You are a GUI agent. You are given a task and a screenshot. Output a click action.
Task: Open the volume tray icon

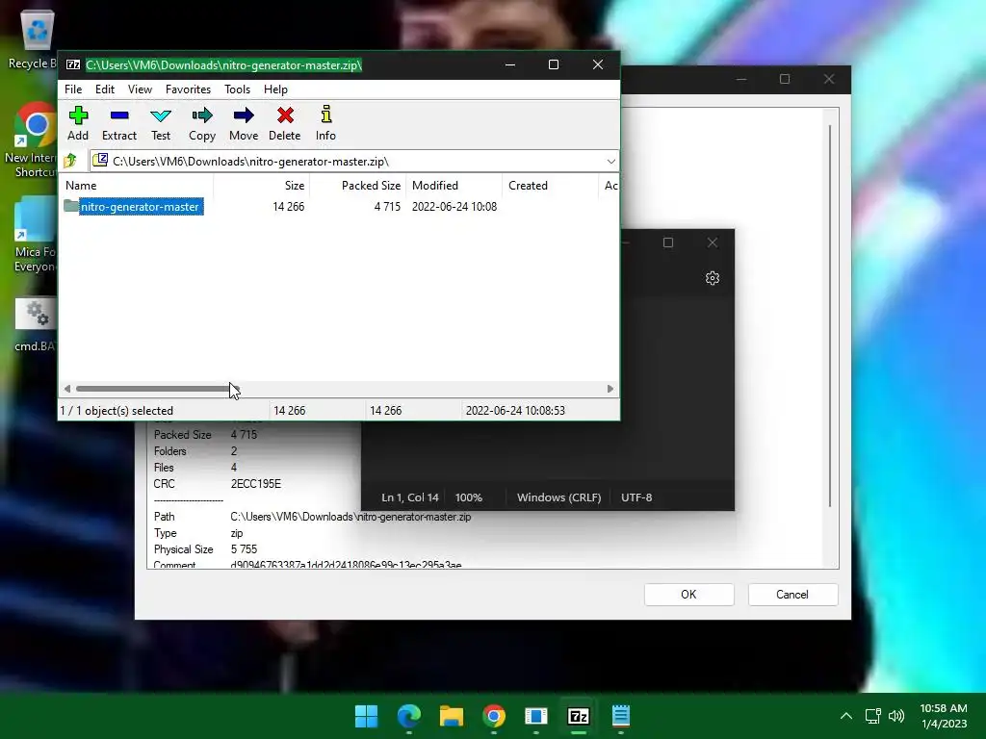(x=896, y=716)
